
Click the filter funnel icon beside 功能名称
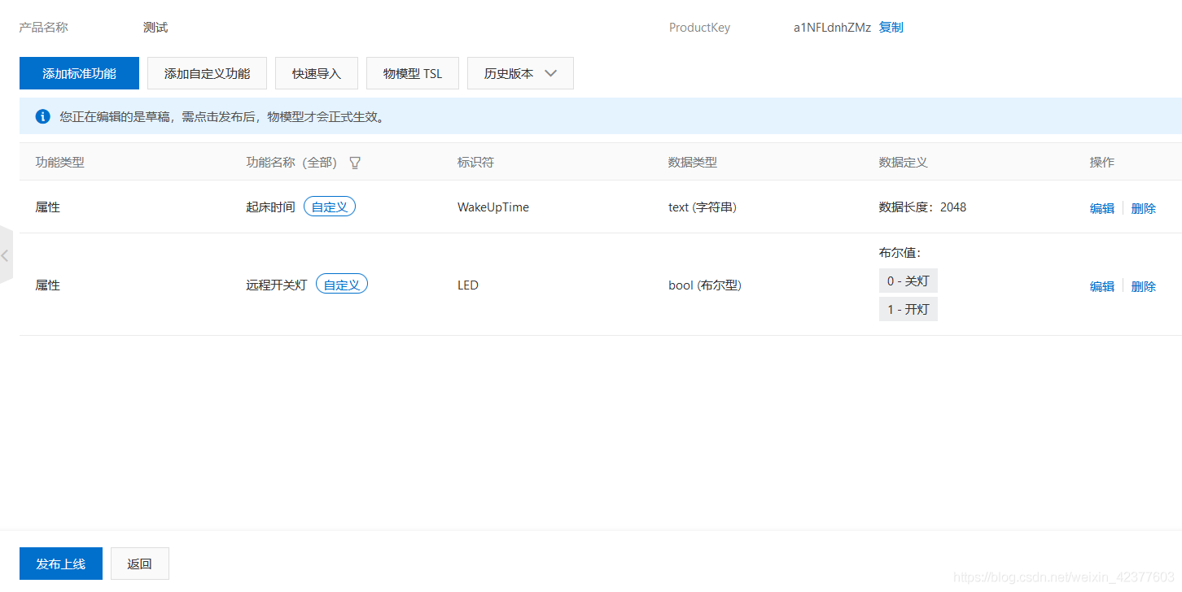(355, 163)
